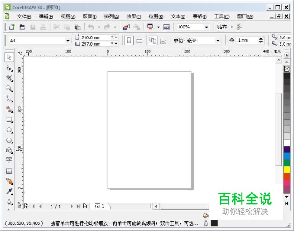This screenshot has width=294, height=231.
Task: Click the Export icon
Action: (137, 28)
